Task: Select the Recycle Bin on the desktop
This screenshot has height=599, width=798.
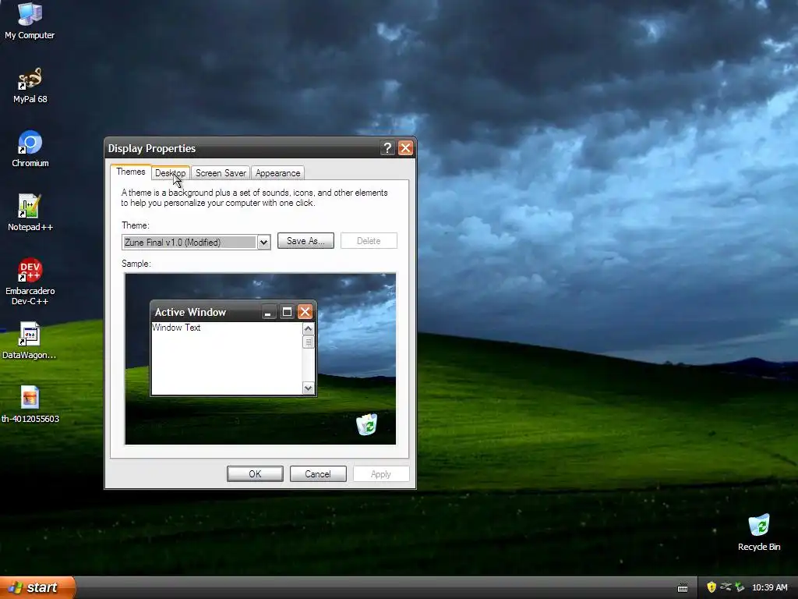Action: pyautogui.click(x=759, y=532)
